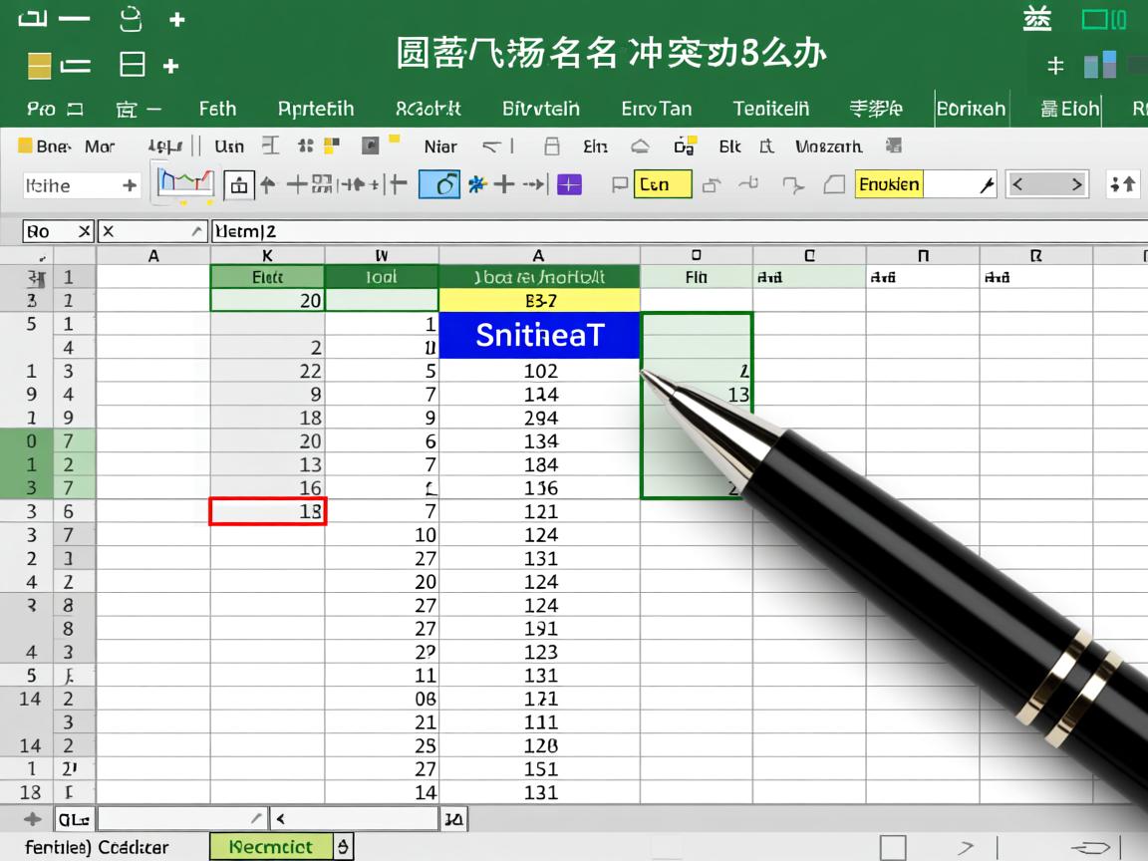This screenshot has width=1148, height=861.
Task: Click the yellow B3-7 highlighted cell
Action: coord(539,300)
